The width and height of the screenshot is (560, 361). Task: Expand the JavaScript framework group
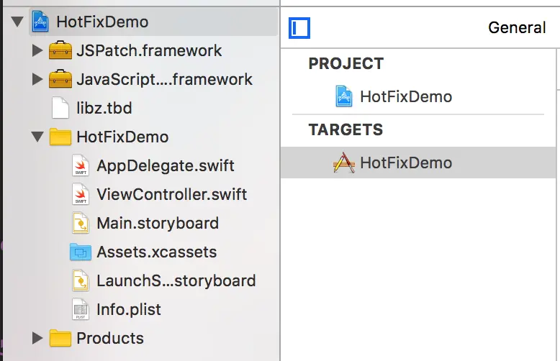[37, 80]
